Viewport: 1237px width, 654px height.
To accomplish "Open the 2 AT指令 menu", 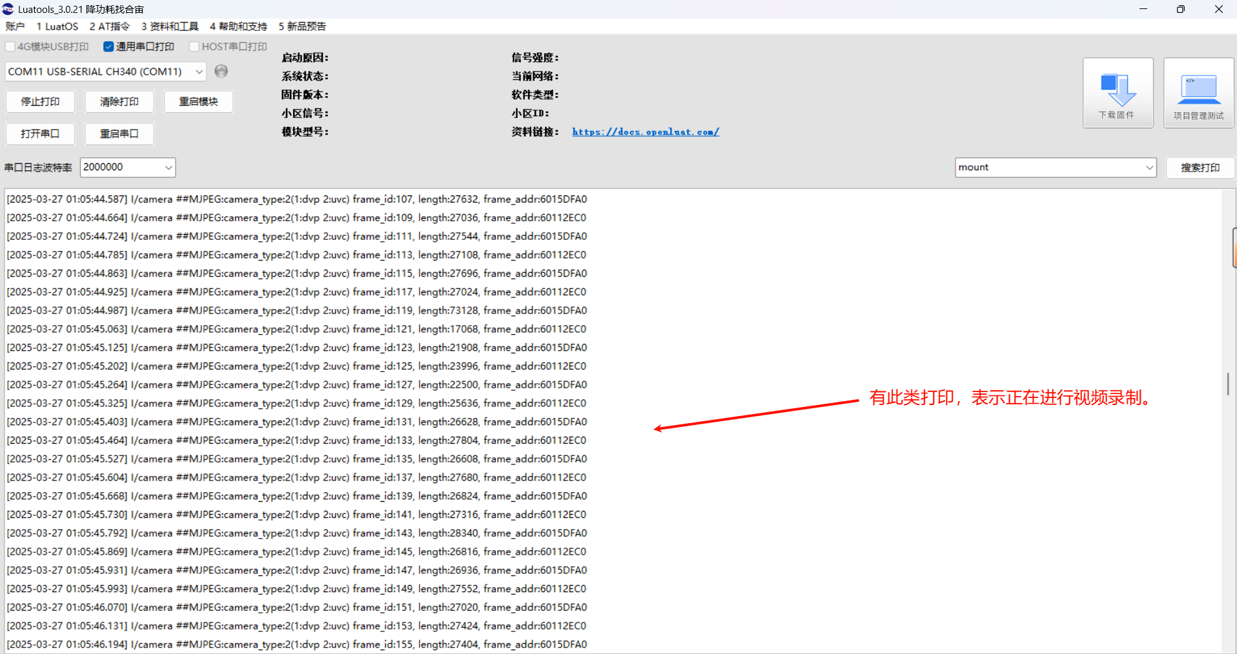I will coord(110,26).
